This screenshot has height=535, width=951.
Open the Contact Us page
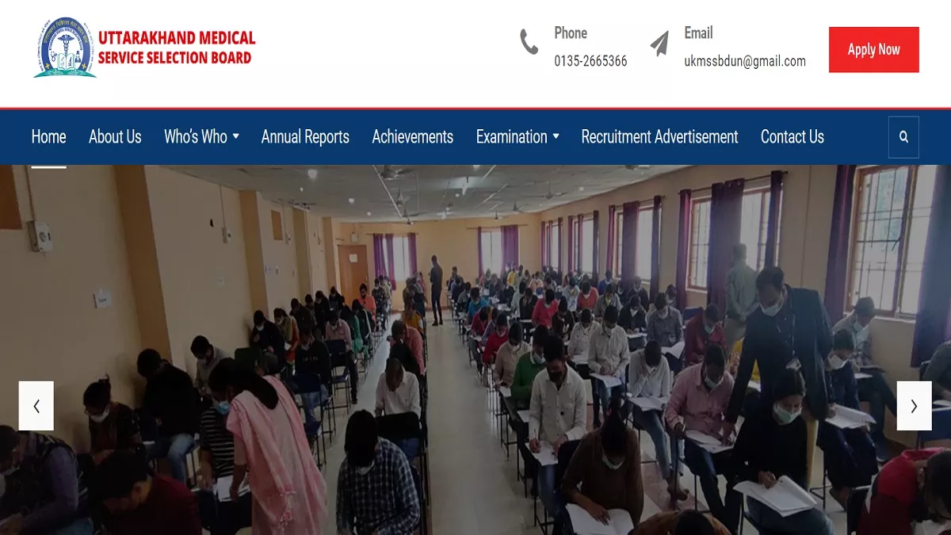[x=792, y=136]
